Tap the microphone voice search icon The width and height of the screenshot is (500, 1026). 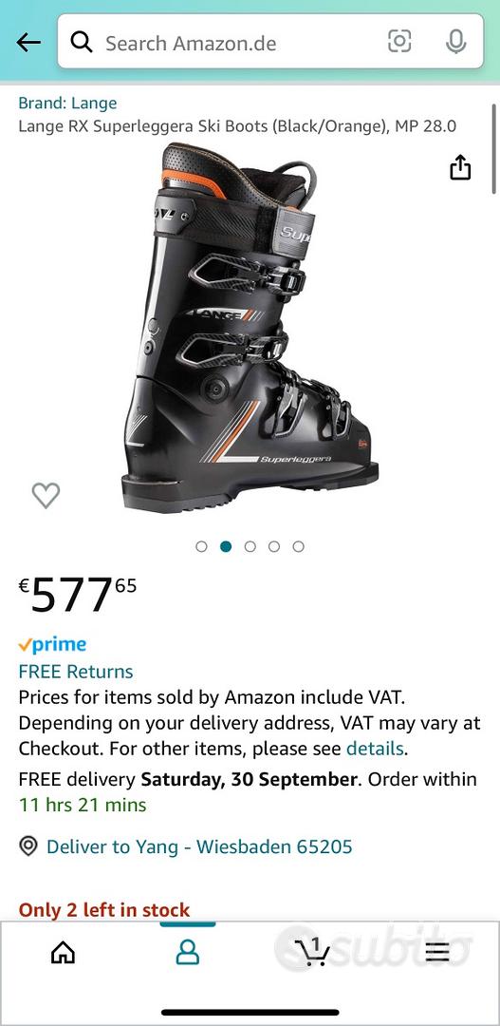(x=455, y=42)
